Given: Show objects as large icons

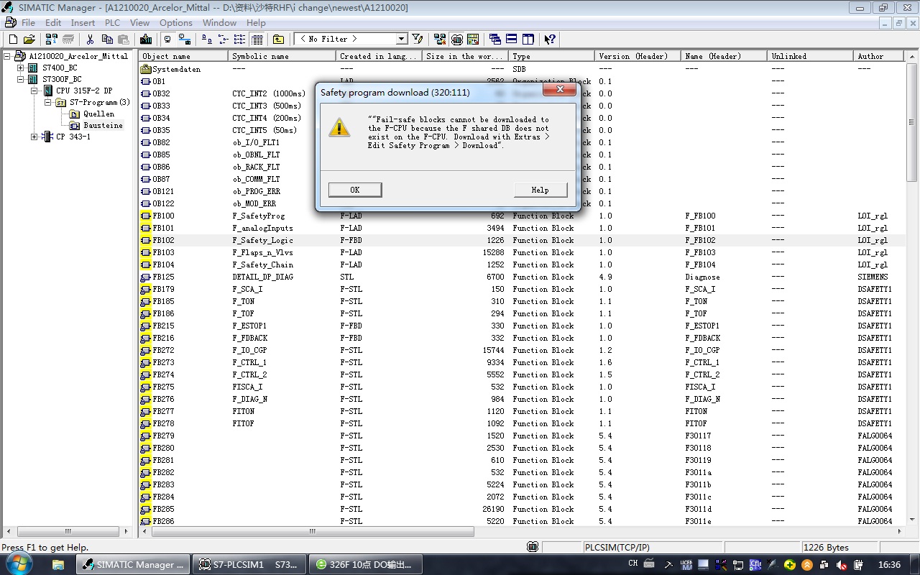Looking at the screenshot, I should click(x=207, y=39).
